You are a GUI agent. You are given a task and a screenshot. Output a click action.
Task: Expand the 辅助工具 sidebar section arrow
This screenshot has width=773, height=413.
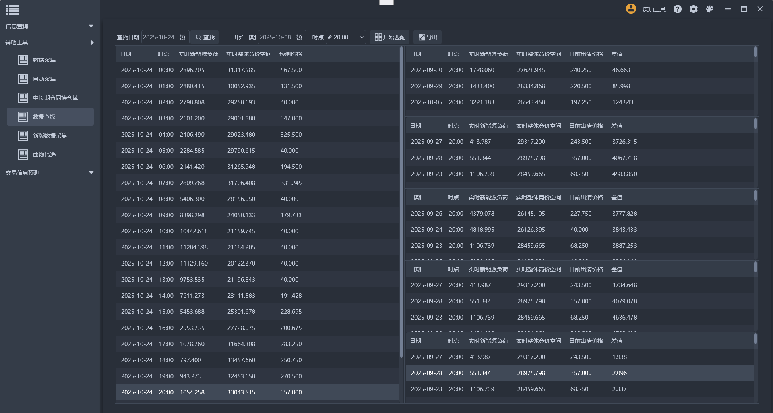click(x=92, y=42)
